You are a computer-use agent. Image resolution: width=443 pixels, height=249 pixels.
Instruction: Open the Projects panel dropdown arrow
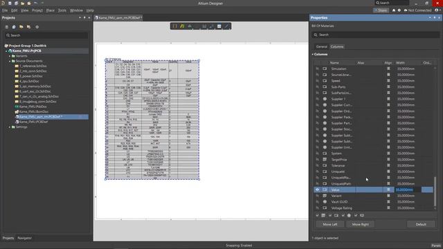(80, 17)
